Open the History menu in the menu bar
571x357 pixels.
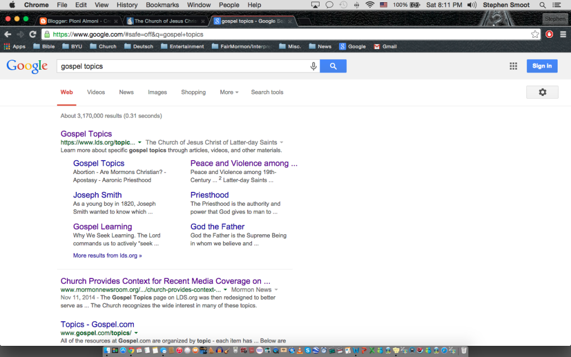(x=127, y=4)
